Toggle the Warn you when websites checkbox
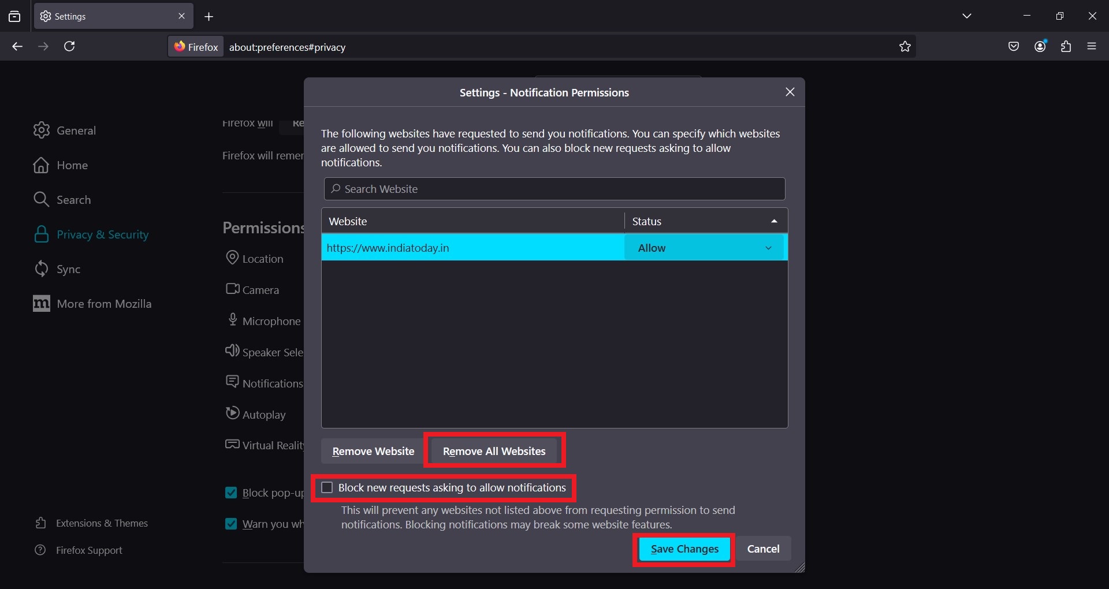The image size is (1109, 589). (231, 524)
